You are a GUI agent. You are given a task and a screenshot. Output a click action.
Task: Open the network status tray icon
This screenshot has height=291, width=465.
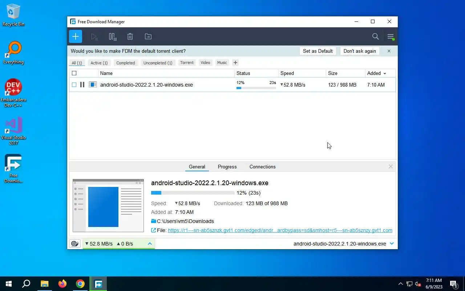click(x=409, y=284)
